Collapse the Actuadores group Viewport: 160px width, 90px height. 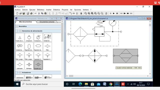click(20, 72)
